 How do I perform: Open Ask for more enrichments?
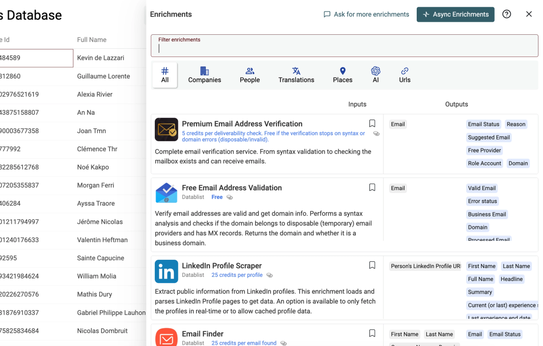click(366, 14)
